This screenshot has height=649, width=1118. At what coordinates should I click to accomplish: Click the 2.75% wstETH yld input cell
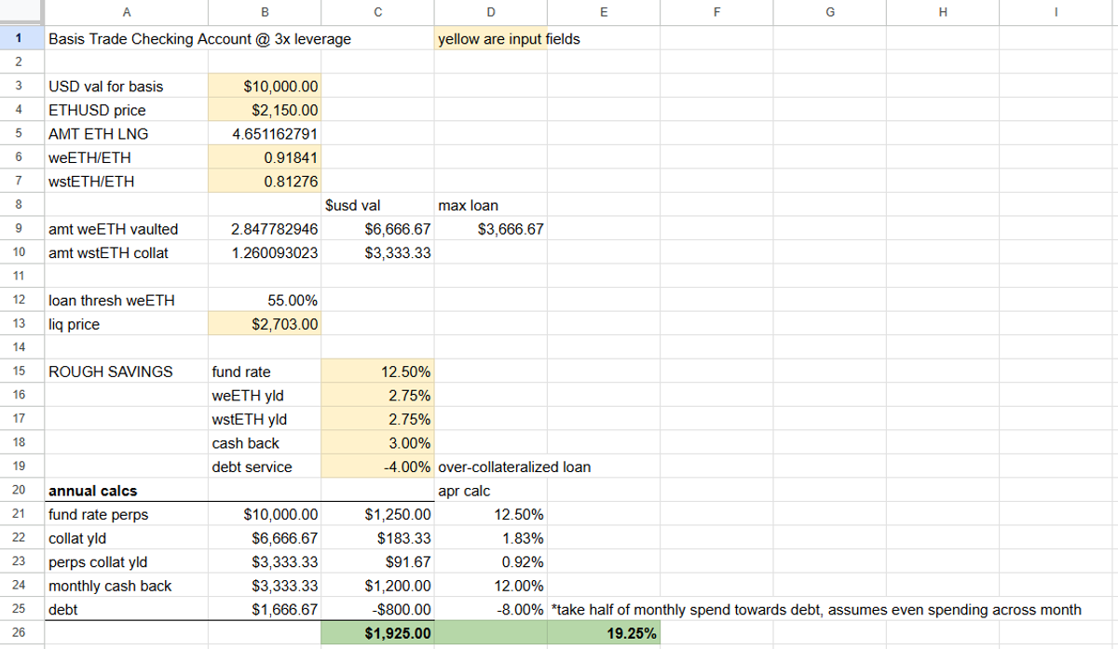coord(377,419)
